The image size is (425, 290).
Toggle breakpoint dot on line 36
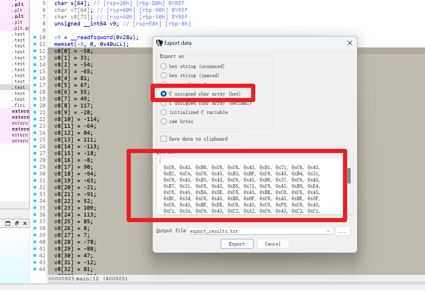click(35, 214)
